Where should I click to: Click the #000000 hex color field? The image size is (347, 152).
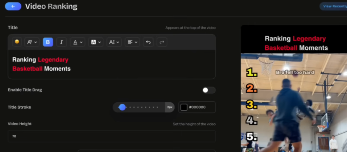[x=201, y=107]
